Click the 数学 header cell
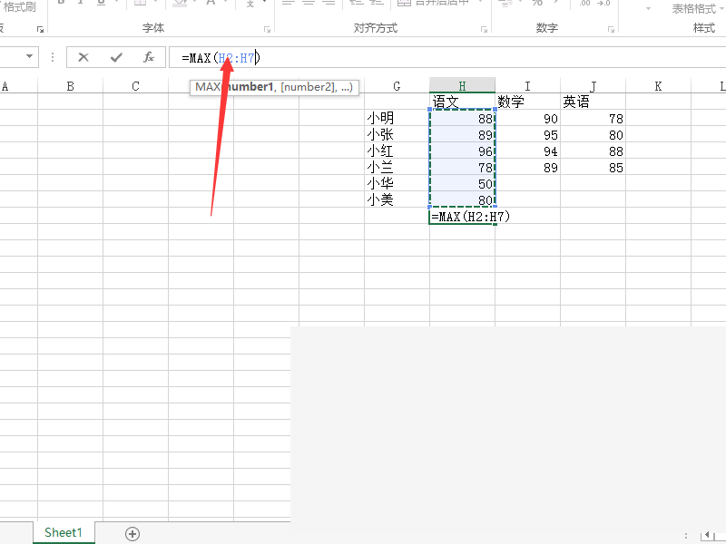This screenshot has width=726, height=544. (x=527, y=102)
